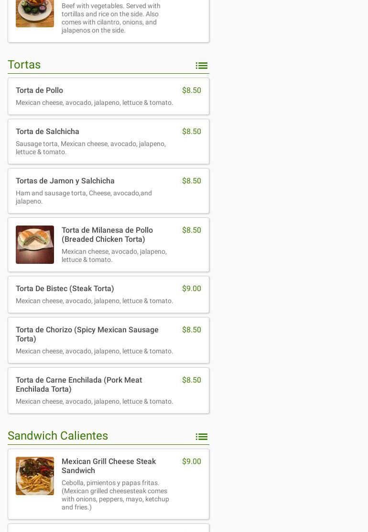
Task: Click the $8.50 price of Torta de Pollo
Action: pyautogui.click(x=191, y=91)
